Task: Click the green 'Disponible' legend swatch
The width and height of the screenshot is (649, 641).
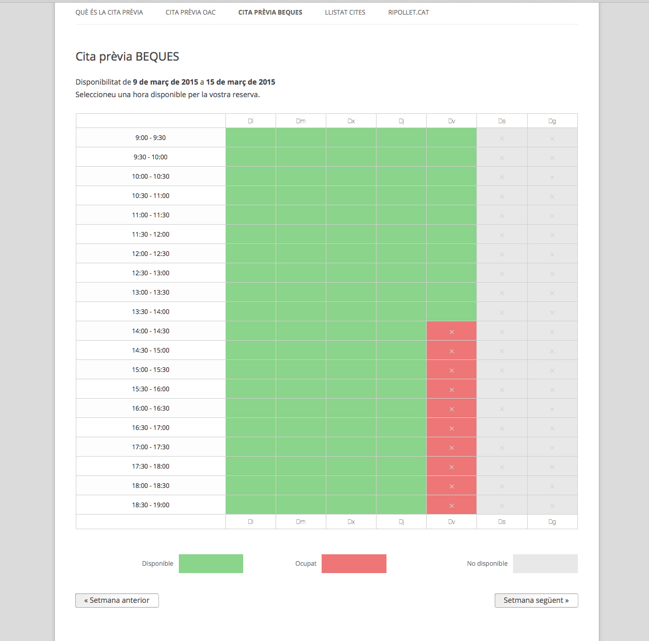Action: [211, 564]
